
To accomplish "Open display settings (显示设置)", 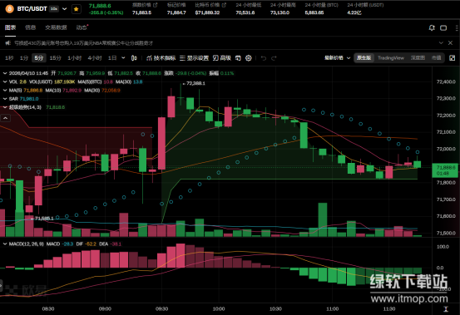I will click(194, 58).
